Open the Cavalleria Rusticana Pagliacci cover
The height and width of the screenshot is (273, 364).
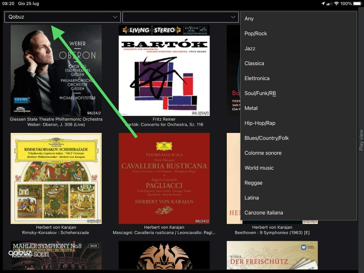pyautogui.click(x=164, y=178)
